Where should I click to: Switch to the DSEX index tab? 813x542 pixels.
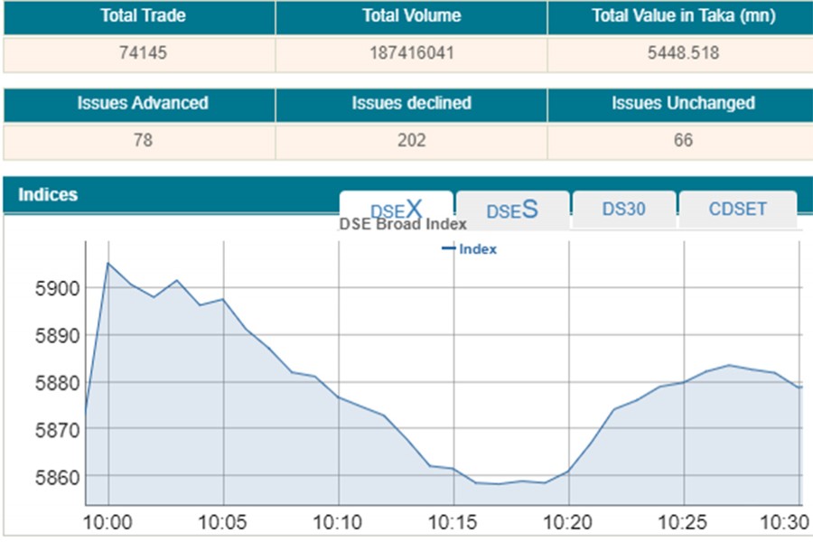pyautogui.click(x=396, y=208)
